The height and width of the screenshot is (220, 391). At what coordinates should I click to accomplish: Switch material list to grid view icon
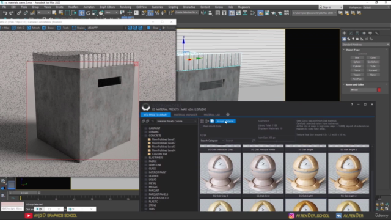[x=202, y=121]
